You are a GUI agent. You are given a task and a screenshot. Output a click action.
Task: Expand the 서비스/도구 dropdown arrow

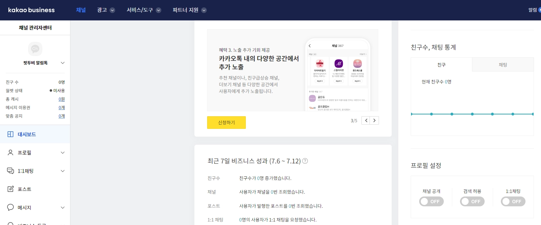coord(158,10)
